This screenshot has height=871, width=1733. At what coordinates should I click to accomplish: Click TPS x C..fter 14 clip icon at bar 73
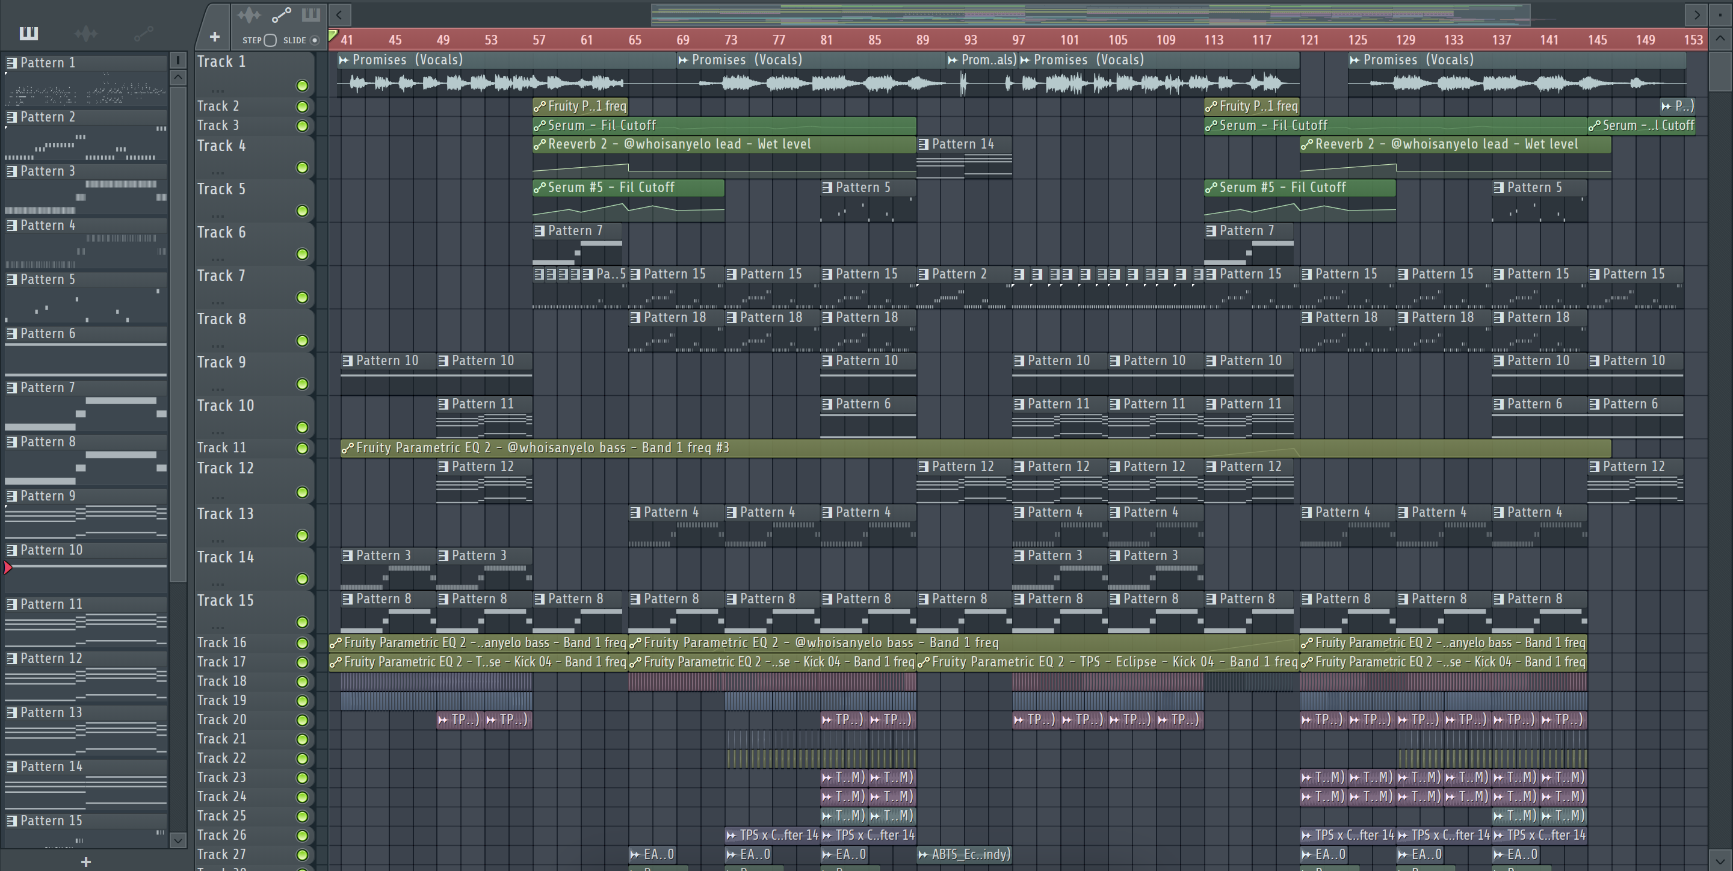731,836
